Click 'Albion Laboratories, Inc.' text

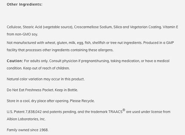coord(26,119)
